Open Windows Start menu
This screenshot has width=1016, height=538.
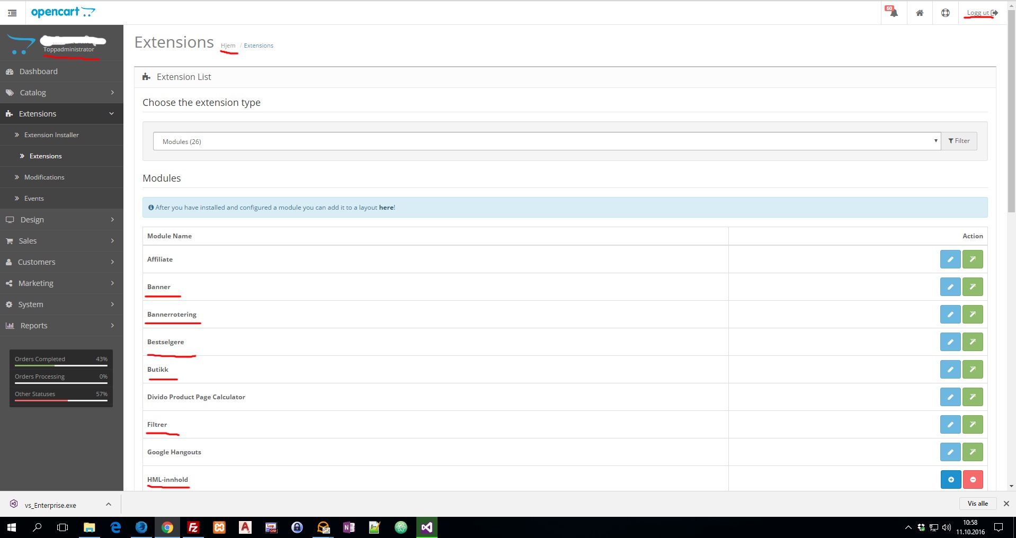pos(12,527)
